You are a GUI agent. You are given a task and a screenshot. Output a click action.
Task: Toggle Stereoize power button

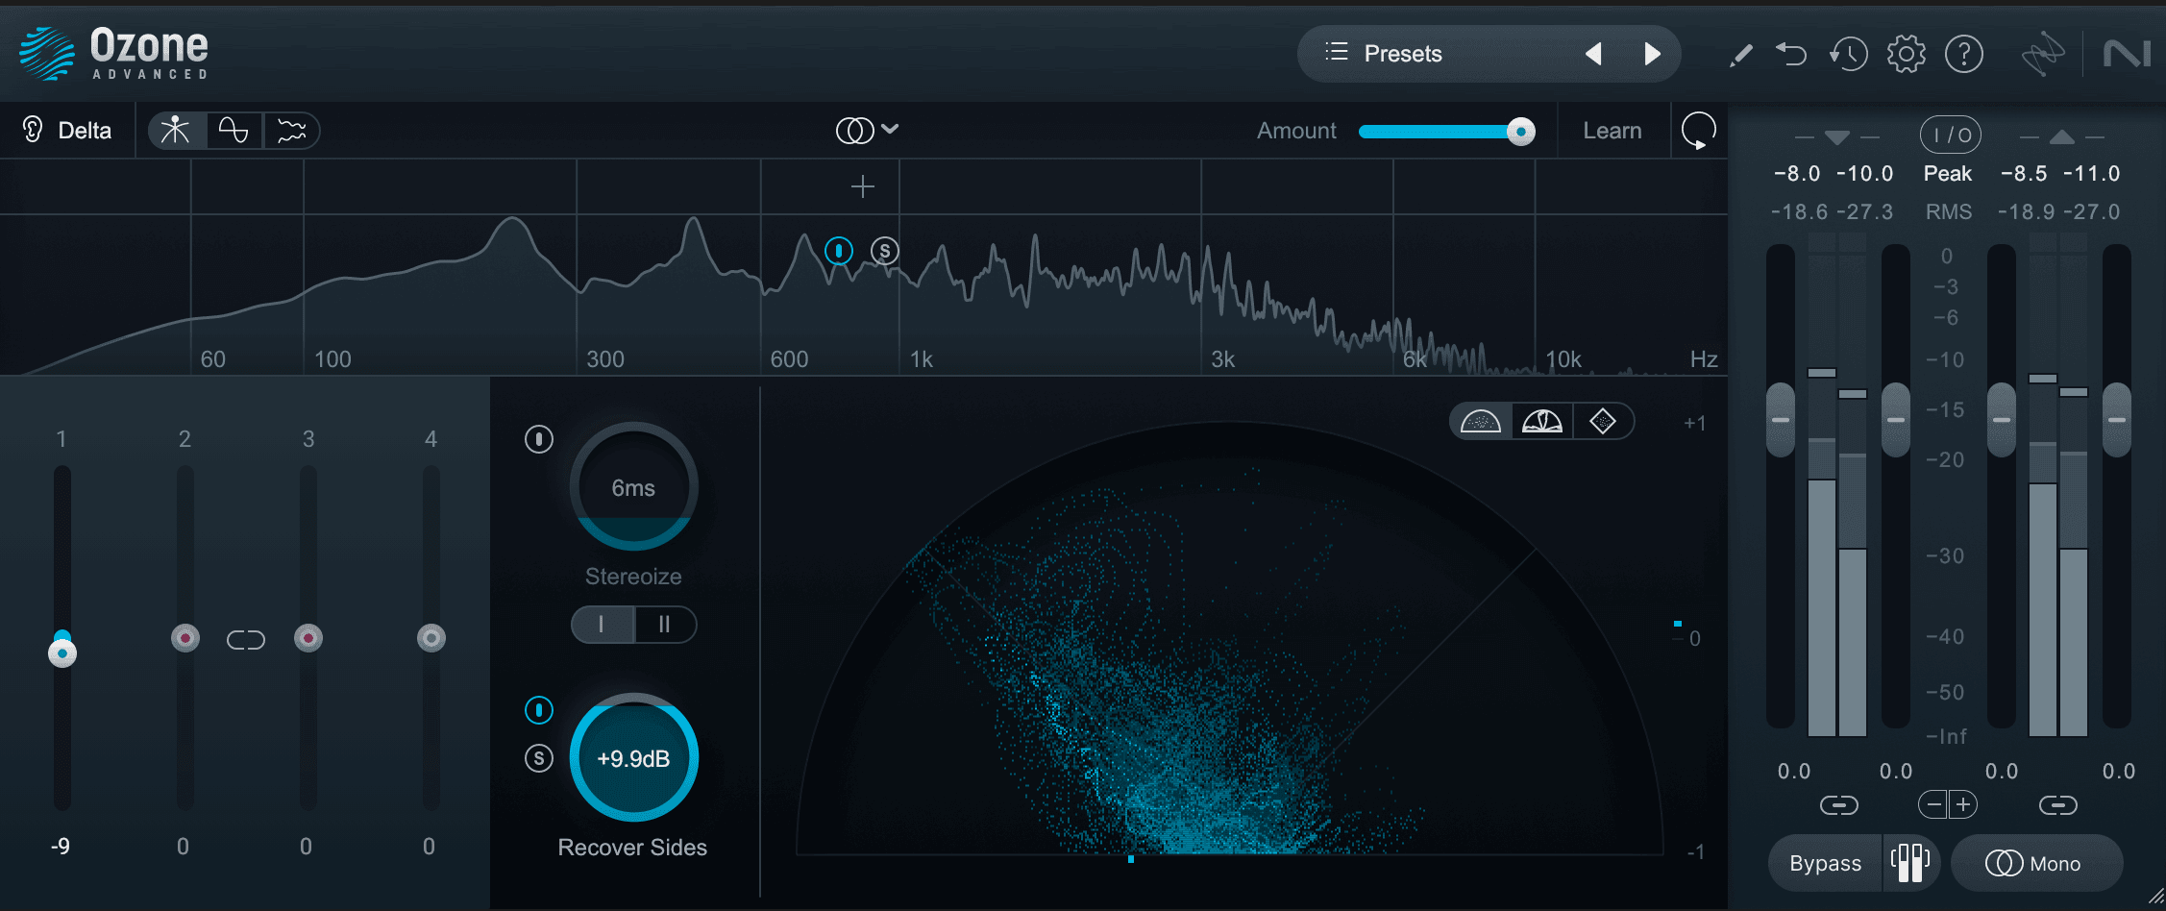point(538,440)
